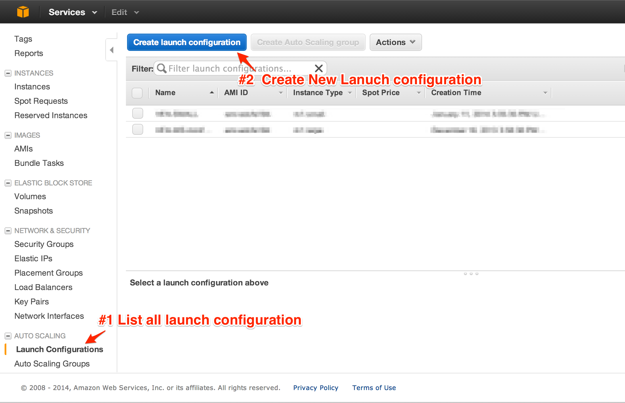The height and width of the screenshot is (403, 625).
Task: Click the three-dot panel resize handle
Action: (471, 274)
